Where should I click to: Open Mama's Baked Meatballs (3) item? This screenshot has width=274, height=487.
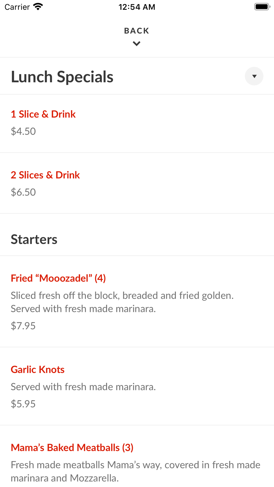pyautogui.click(x=72, y=448)
